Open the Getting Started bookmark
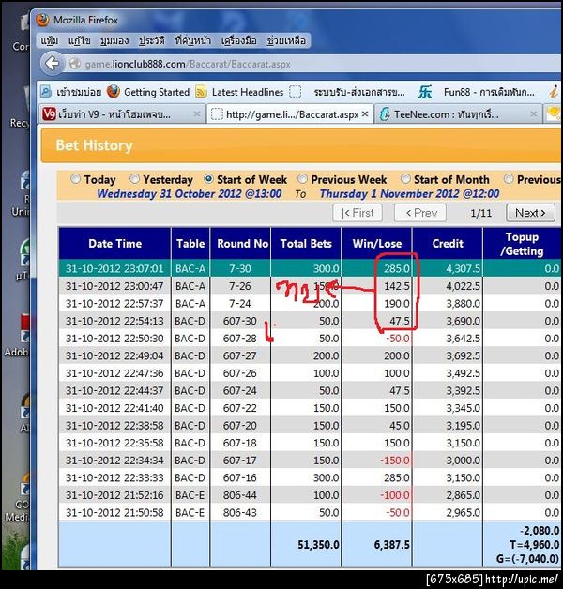 (148, 92)
